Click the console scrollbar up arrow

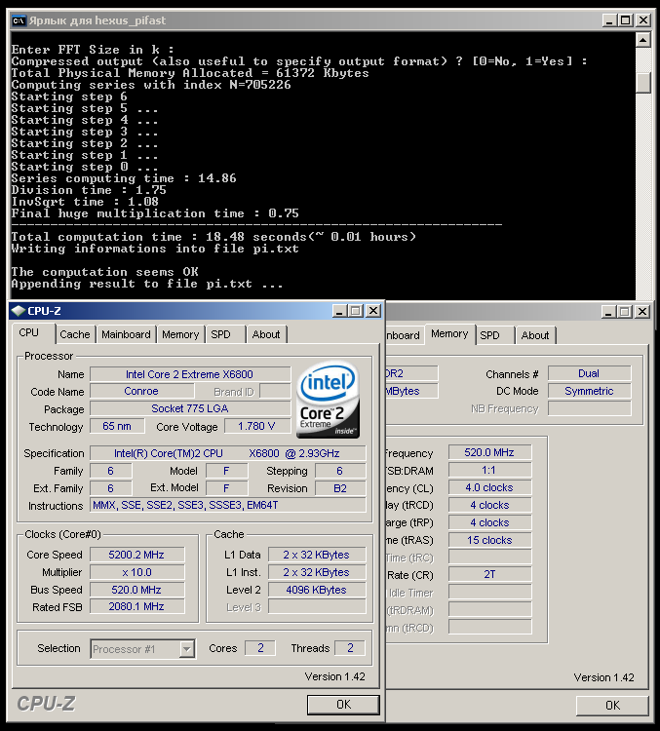coord(643,41)
